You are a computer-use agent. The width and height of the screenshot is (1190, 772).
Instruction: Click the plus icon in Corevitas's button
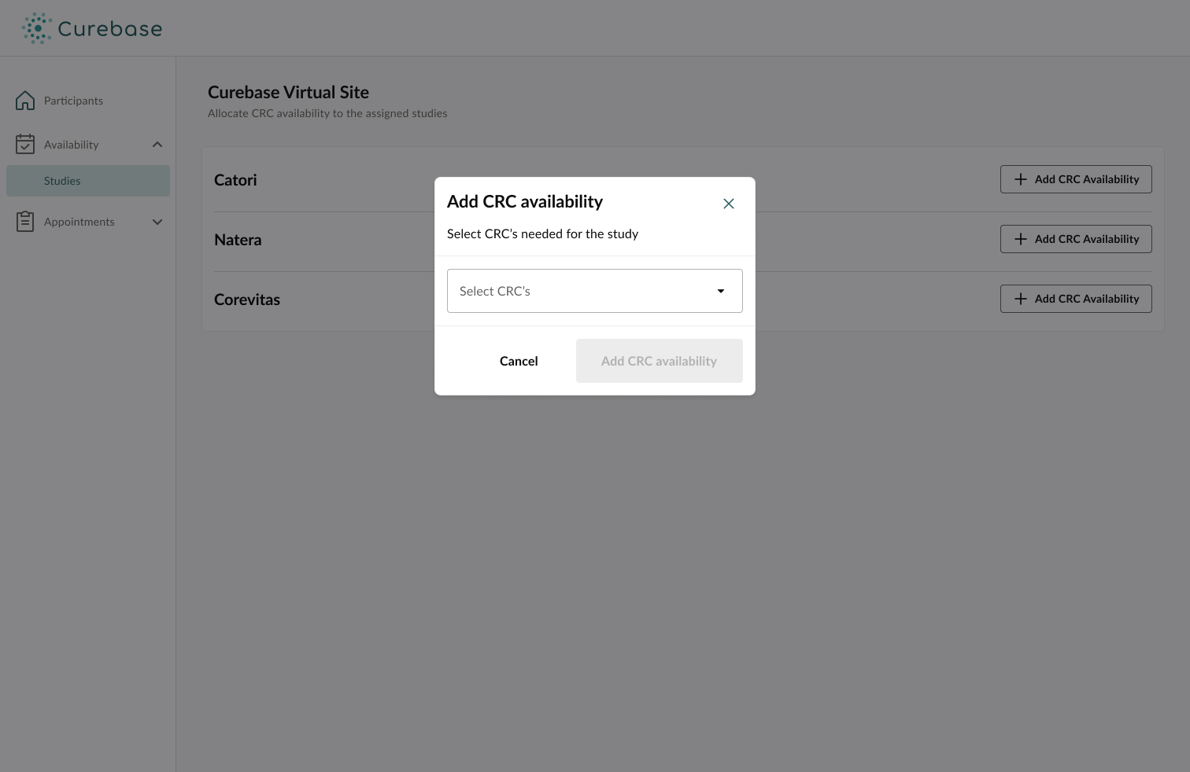click(x=1021, y=299)
